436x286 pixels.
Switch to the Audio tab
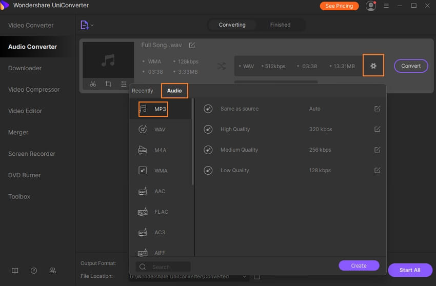pyautogui.click(x=174, y=91)
